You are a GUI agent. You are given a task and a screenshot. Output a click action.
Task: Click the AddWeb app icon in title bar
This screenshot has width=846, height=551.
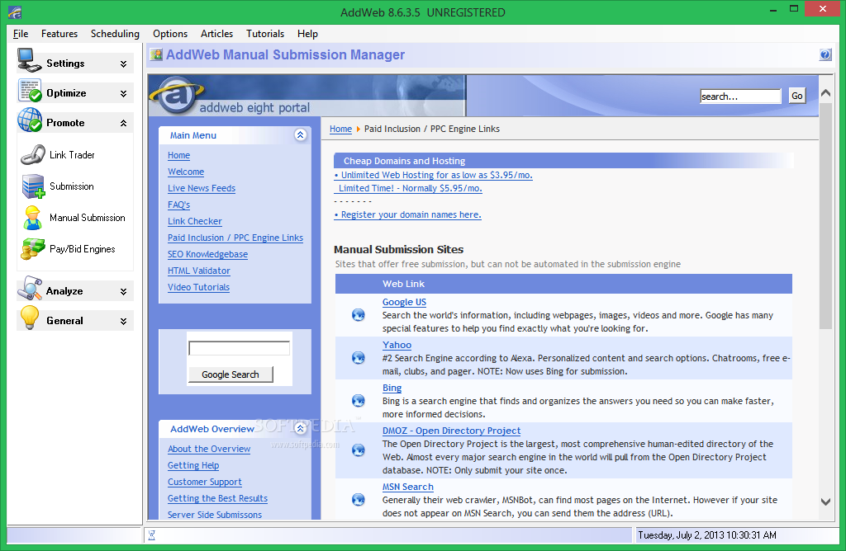coord(15,12)
